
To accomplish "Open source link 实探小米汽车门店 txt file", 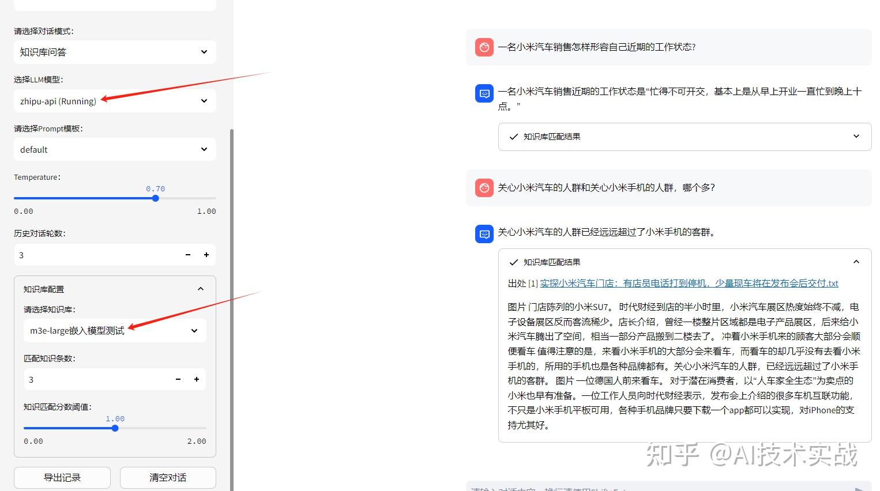I will pos(689,284).
